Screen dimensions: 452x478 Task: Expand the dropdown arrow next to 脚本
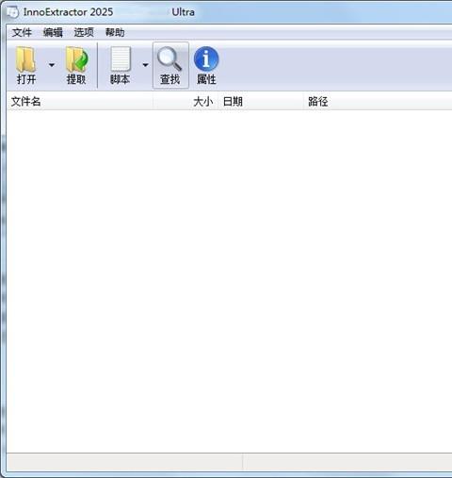pyautogui.click(x=145, y=65)
